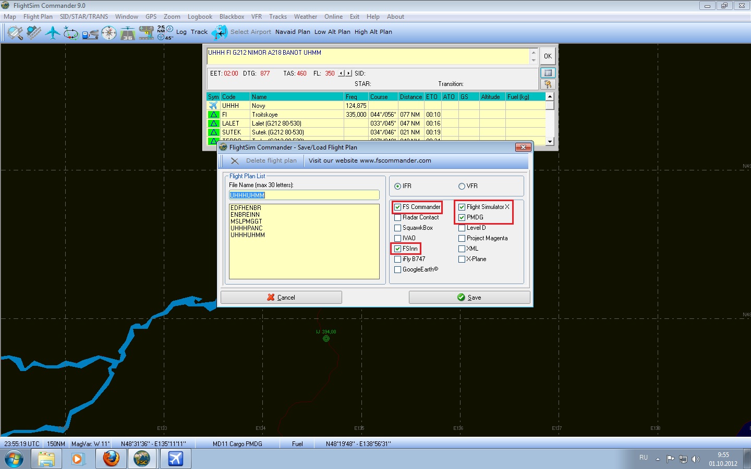Click the volume icon in system tray
The image size is (751, 469).
click(x=695, y=459)
